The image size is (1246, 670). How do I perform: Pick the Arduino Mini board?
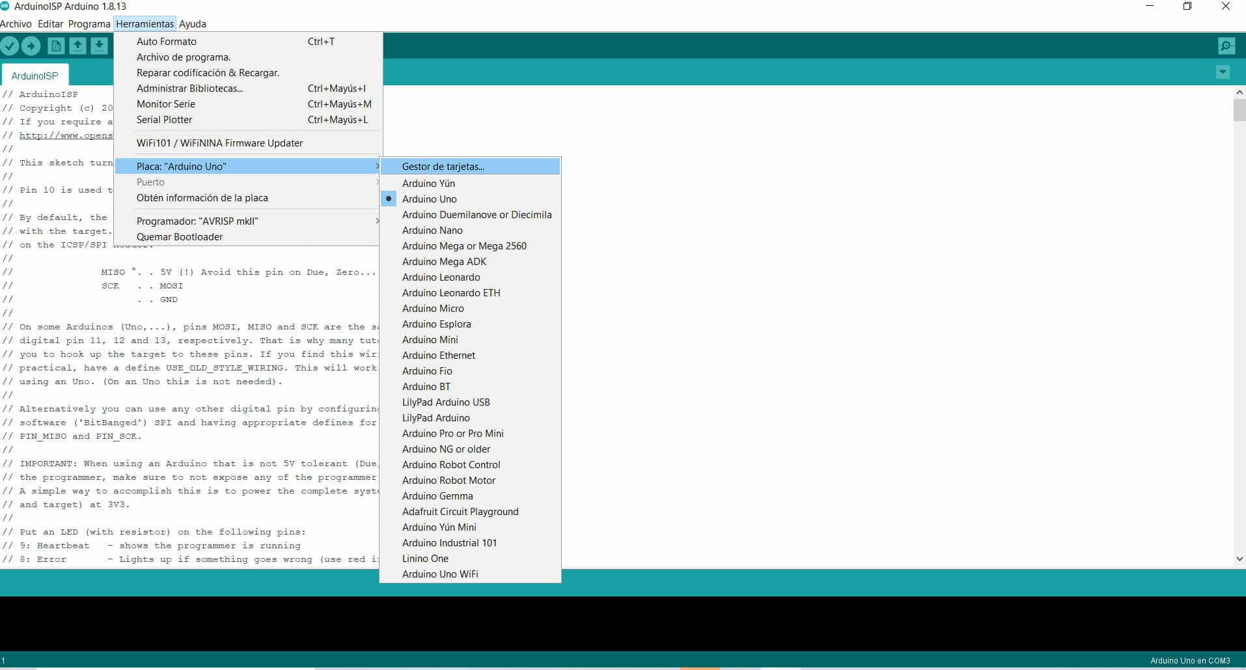470,340
